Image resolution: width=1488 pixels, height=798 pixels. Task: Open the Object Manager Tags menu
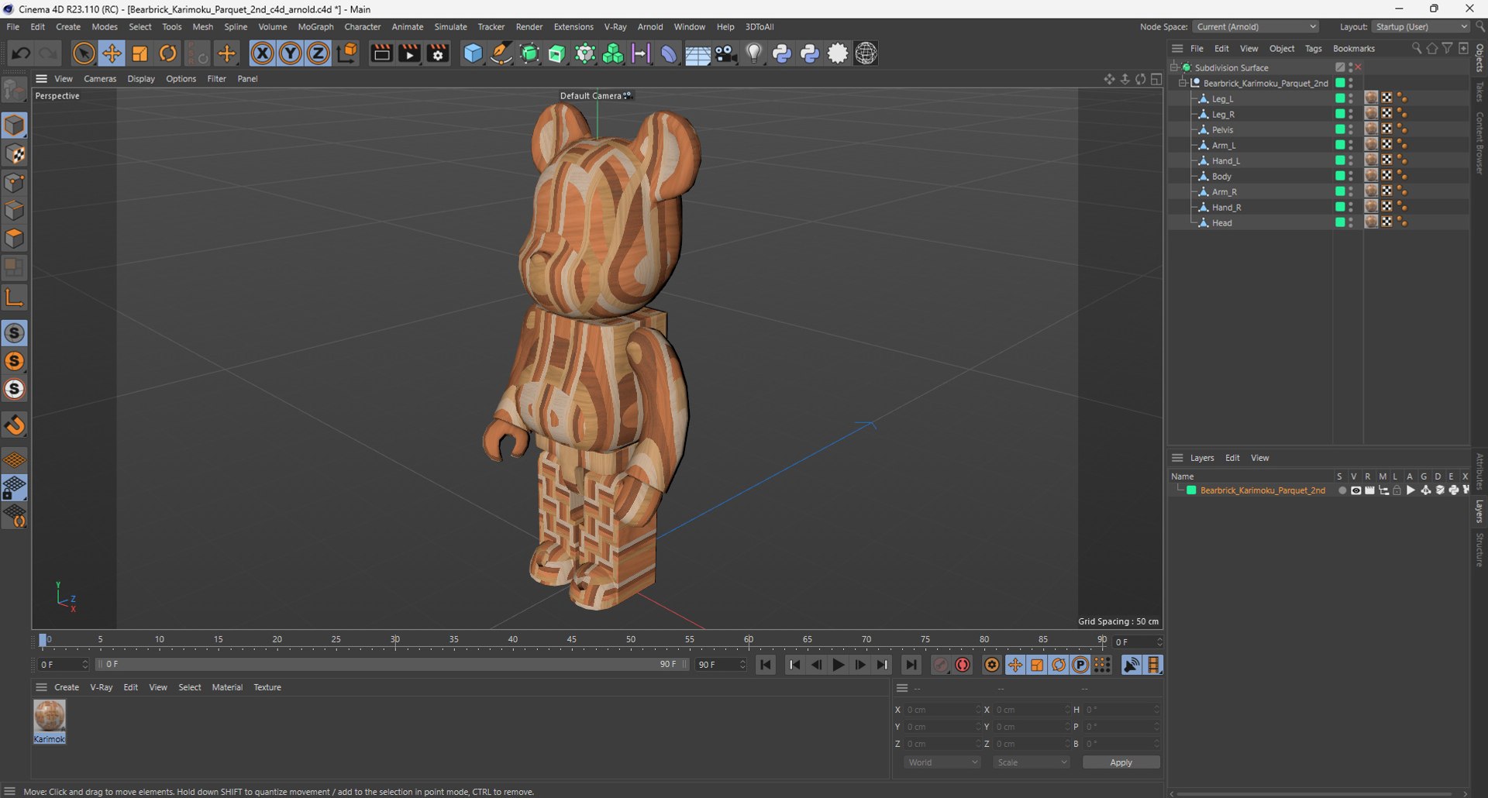pos(1313,48)
